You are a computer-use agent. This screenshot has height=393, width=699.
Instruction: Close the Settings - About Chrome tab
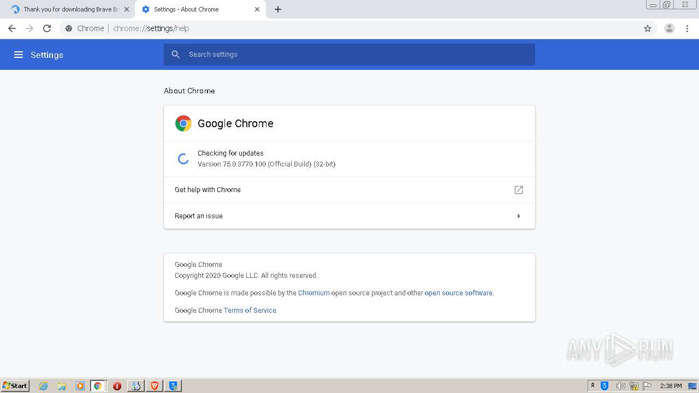(x=257, y=9)
